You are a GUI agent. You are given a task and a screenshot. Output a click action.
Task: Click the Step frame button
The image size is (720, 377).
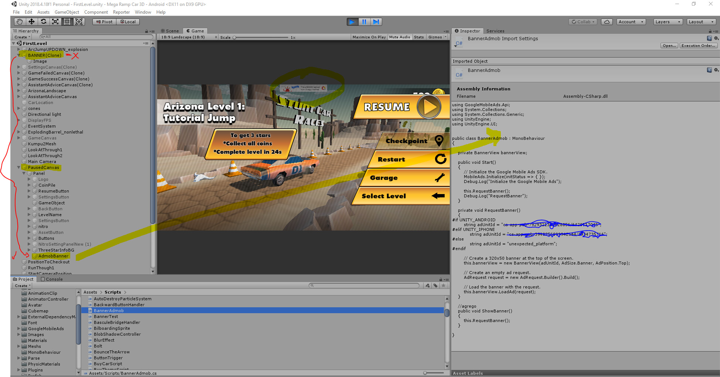pos(376,22)
